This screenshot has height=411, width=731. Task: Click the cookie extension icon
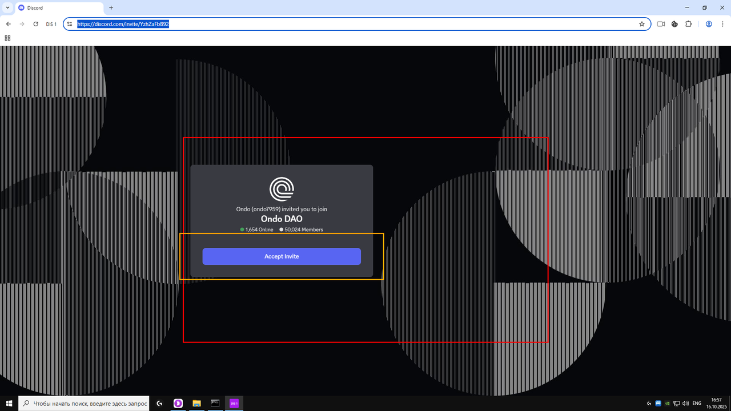(674, 24)
